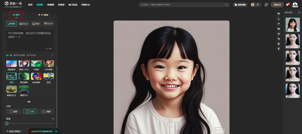
Task: Open the 热门活动 nav item
Action: tap(73, 5)
